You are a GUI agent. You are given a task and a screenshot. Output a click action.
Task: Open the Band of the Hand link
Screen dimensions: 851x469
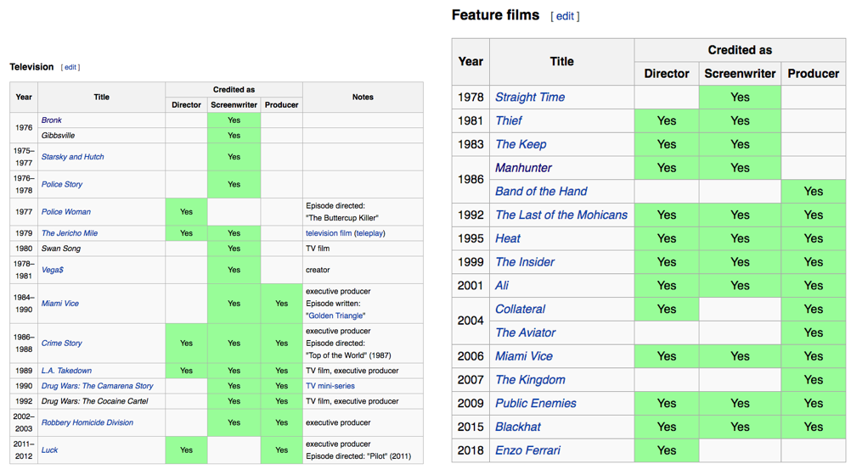pyautogui.click(x=541, y=192)
